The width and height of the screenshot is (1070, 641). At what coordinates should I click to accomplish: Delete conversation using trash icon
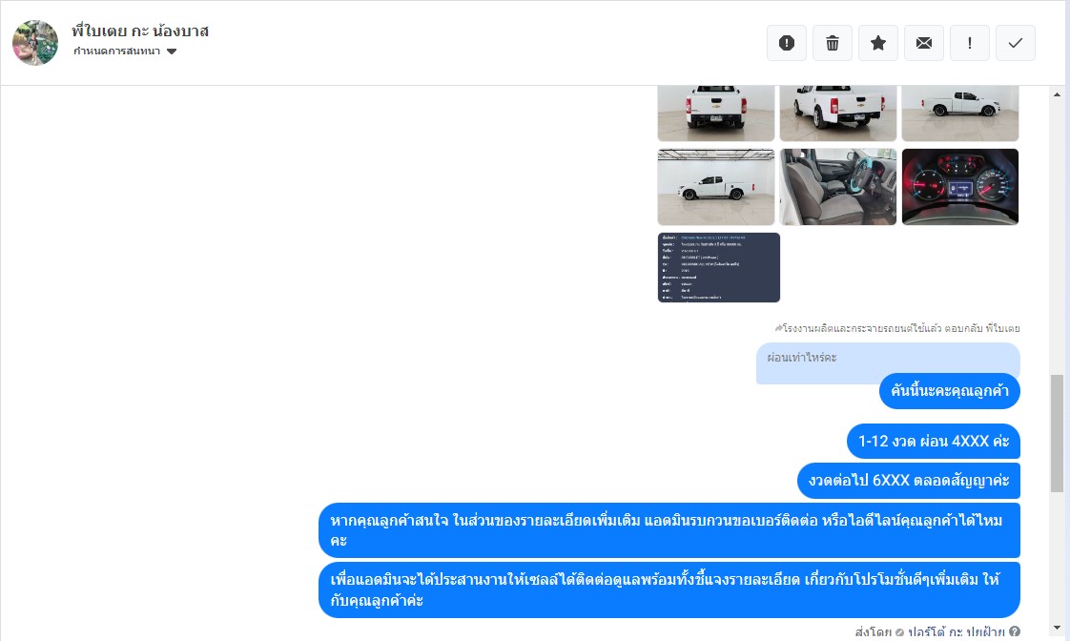click(832, 43)
